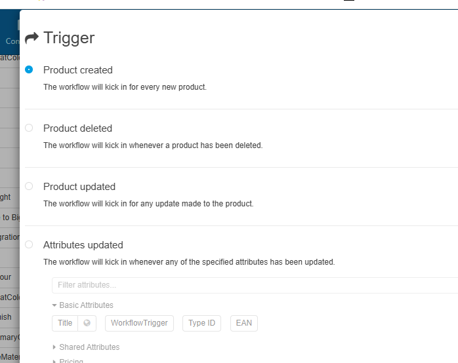The width and height of the screenshot is (458, 363).
Task: Select the Product deleted trigger option
Action: tap(29, 128)
